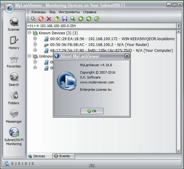The image size is (184, 169).
Task: Select the 192.168.100.2 Your Router row
Action: pos(100,45)
